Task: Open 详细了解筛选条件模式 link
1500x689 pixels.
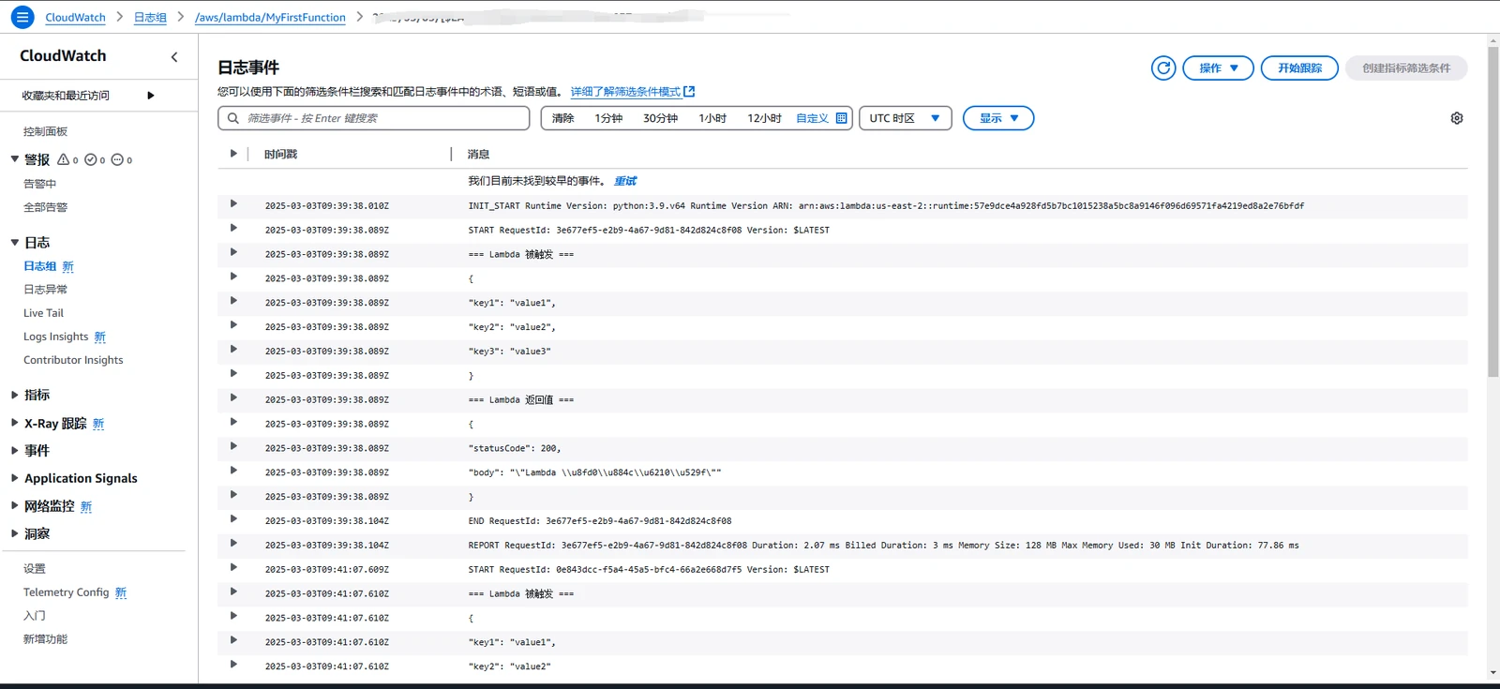Action: 625,92
